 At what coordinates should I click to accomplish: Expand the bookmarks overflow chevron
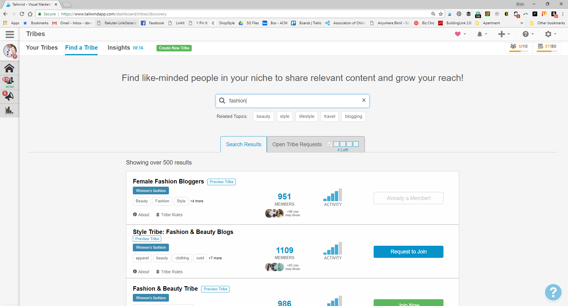coord(522,23)
